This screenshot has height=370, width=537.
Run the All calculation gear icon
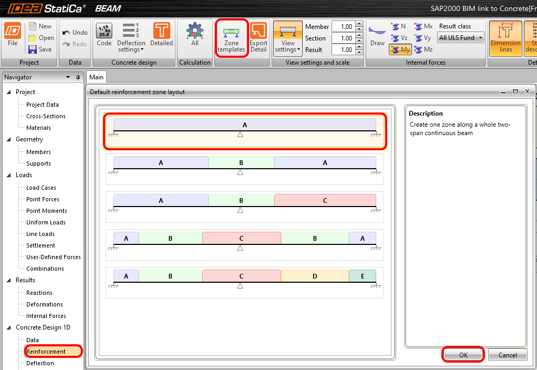195,36
